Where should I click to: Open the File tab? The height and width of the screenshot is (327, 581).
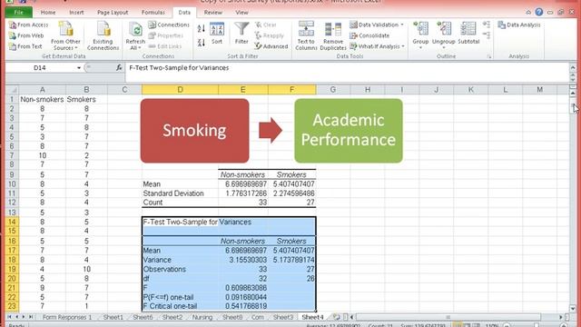pos(18,12)
